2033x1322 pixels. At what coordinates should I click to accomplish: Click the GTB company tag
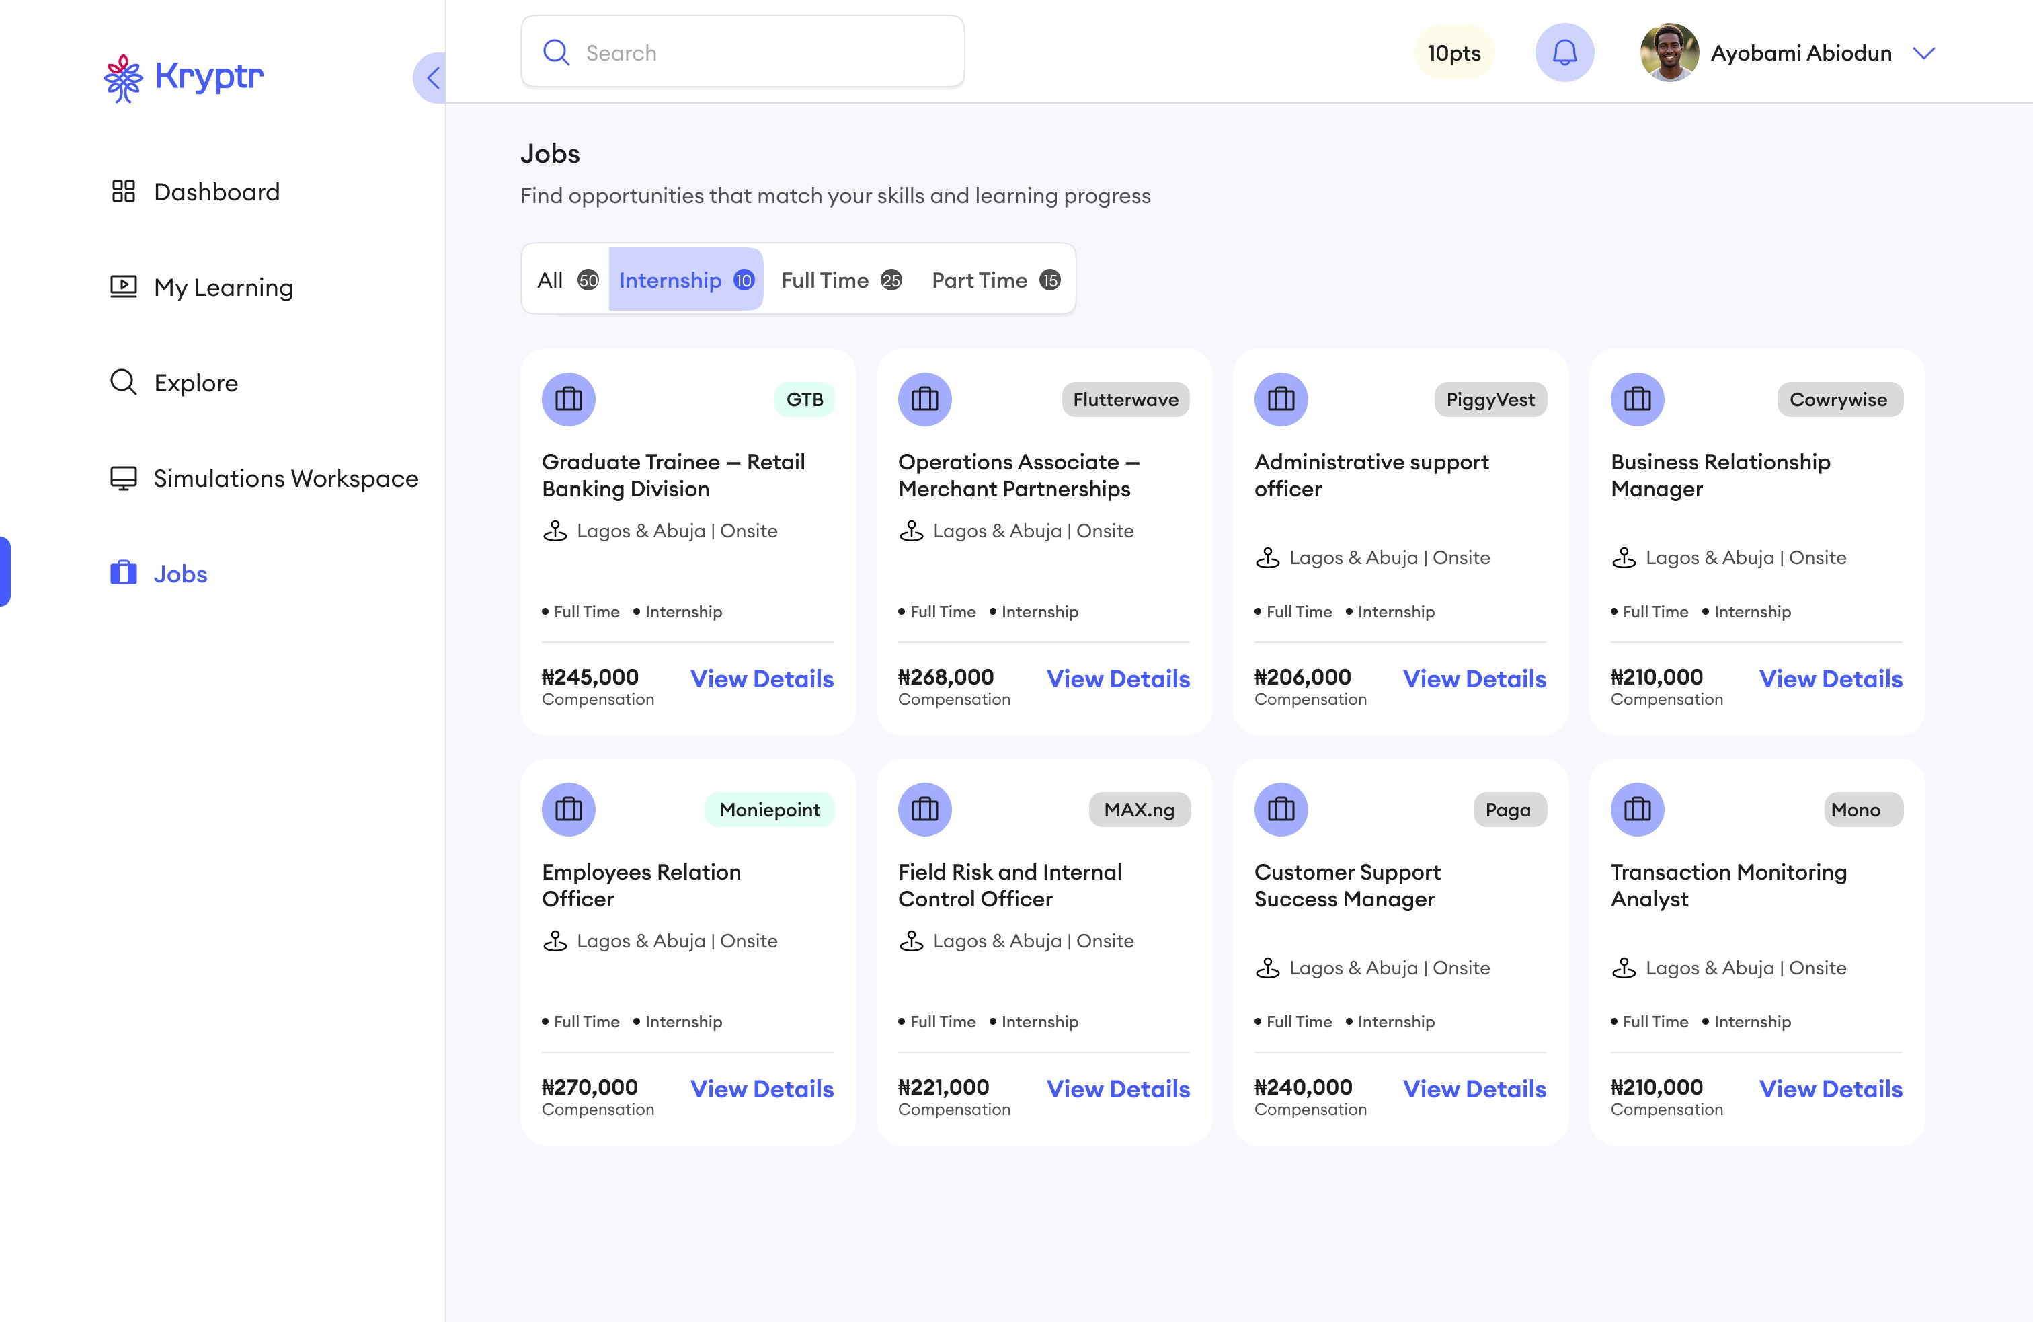pyautogui.click(x=805, y=399)
